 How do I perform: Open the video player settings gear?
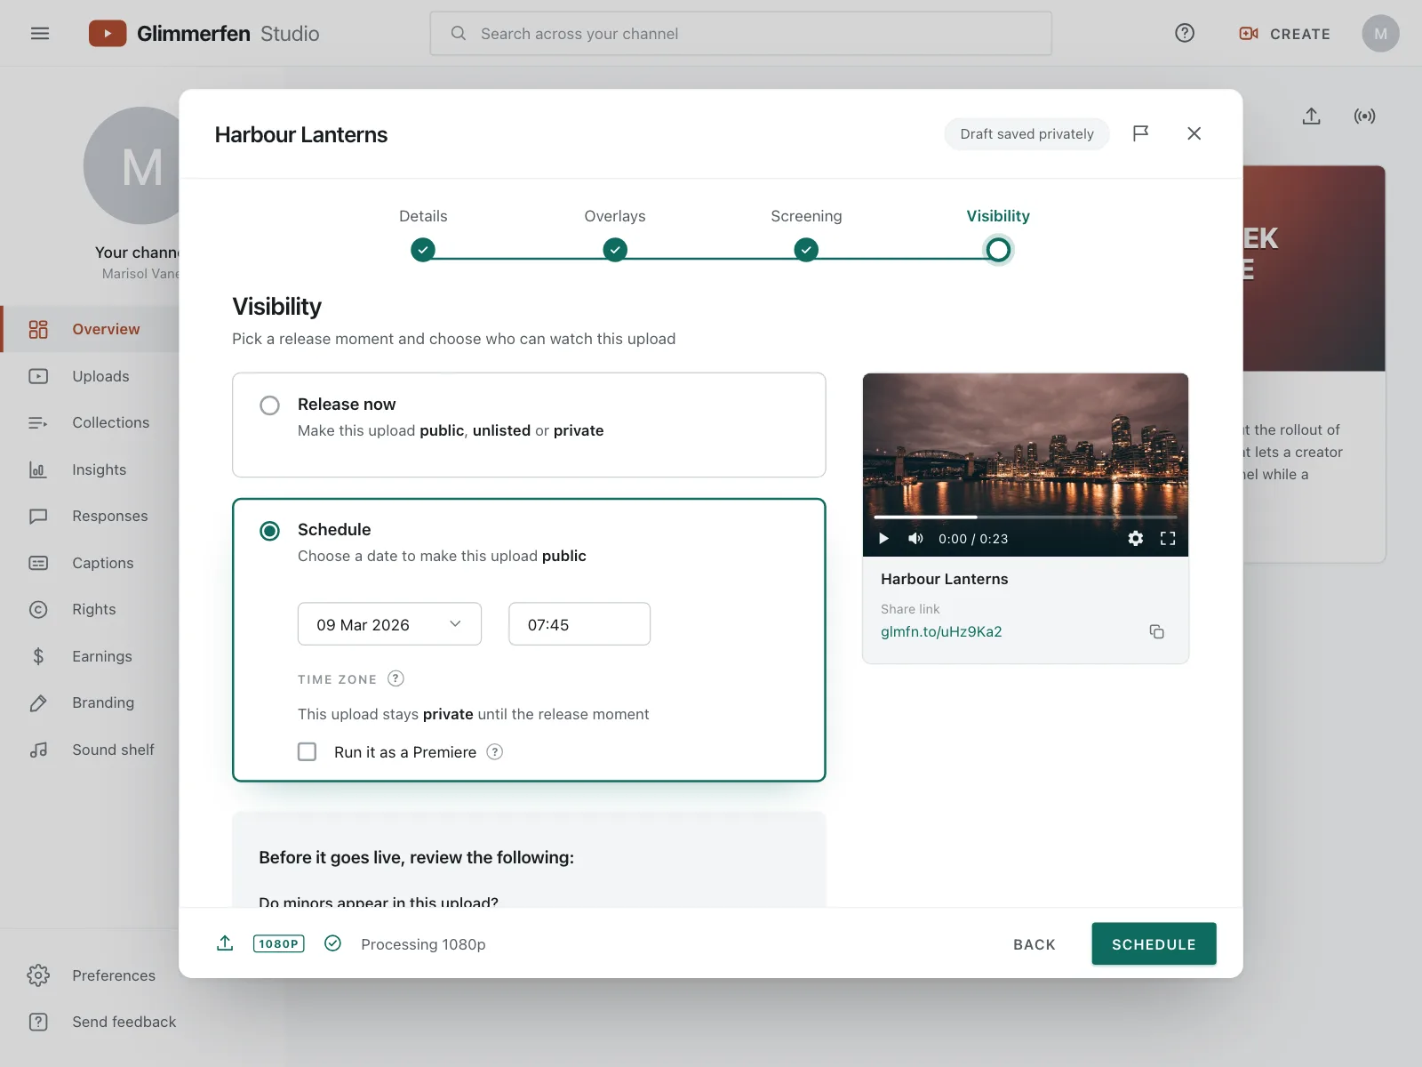click(1135, 538)
